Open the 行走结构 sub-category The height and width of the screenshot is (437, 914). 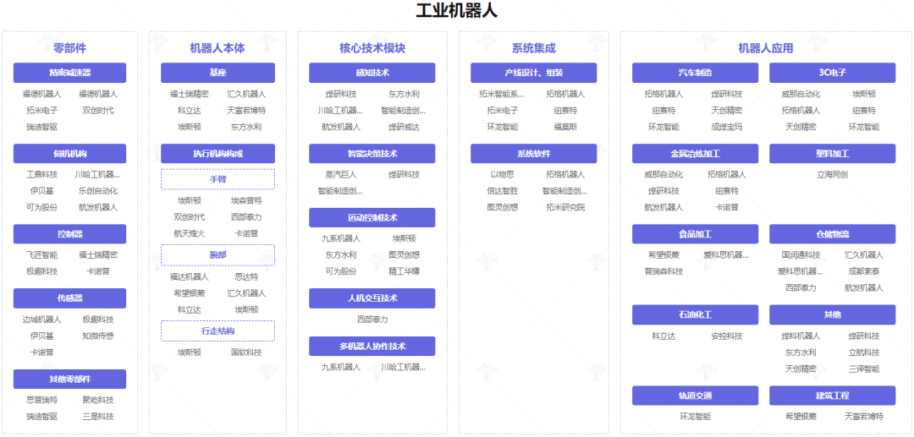pos(218,331)
